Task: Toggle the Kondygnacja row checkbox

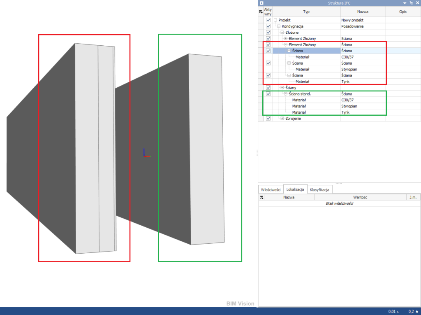Action: pyautogui.click(x=268, y=26)
